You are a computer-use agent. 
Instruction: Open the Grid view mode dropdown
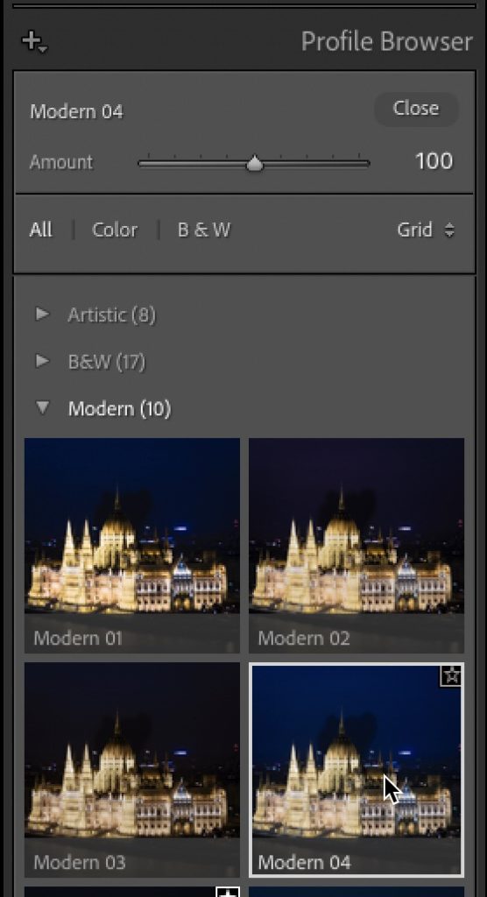pyautogui.click(x=426, y=230)
